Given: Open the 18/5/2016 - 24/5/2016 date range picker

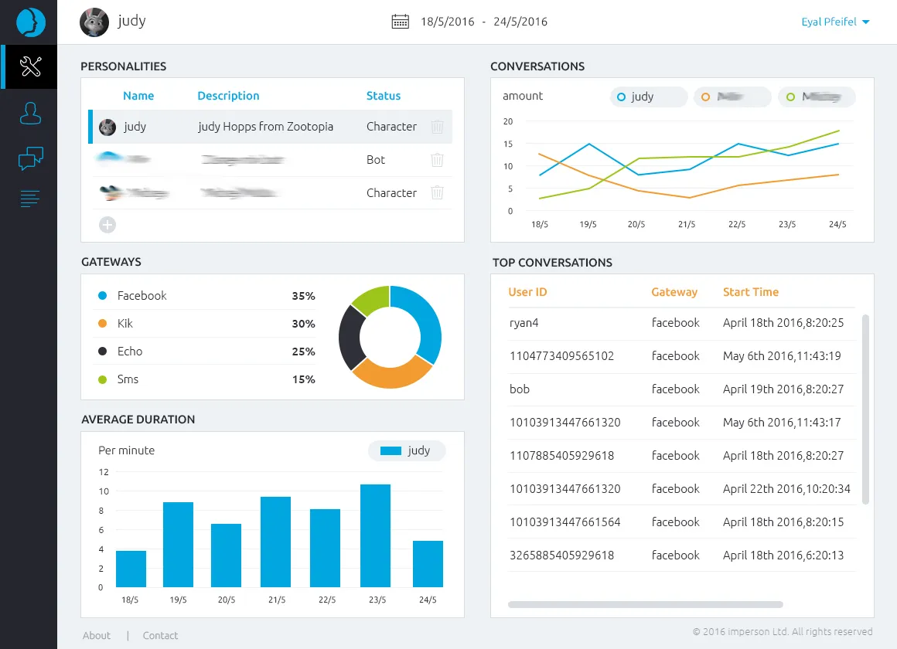Looking at the screenshot, I should (483, 22).
